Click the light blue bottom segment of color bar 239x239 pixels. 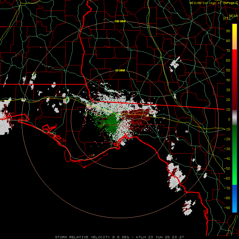[x=234, y=208]
